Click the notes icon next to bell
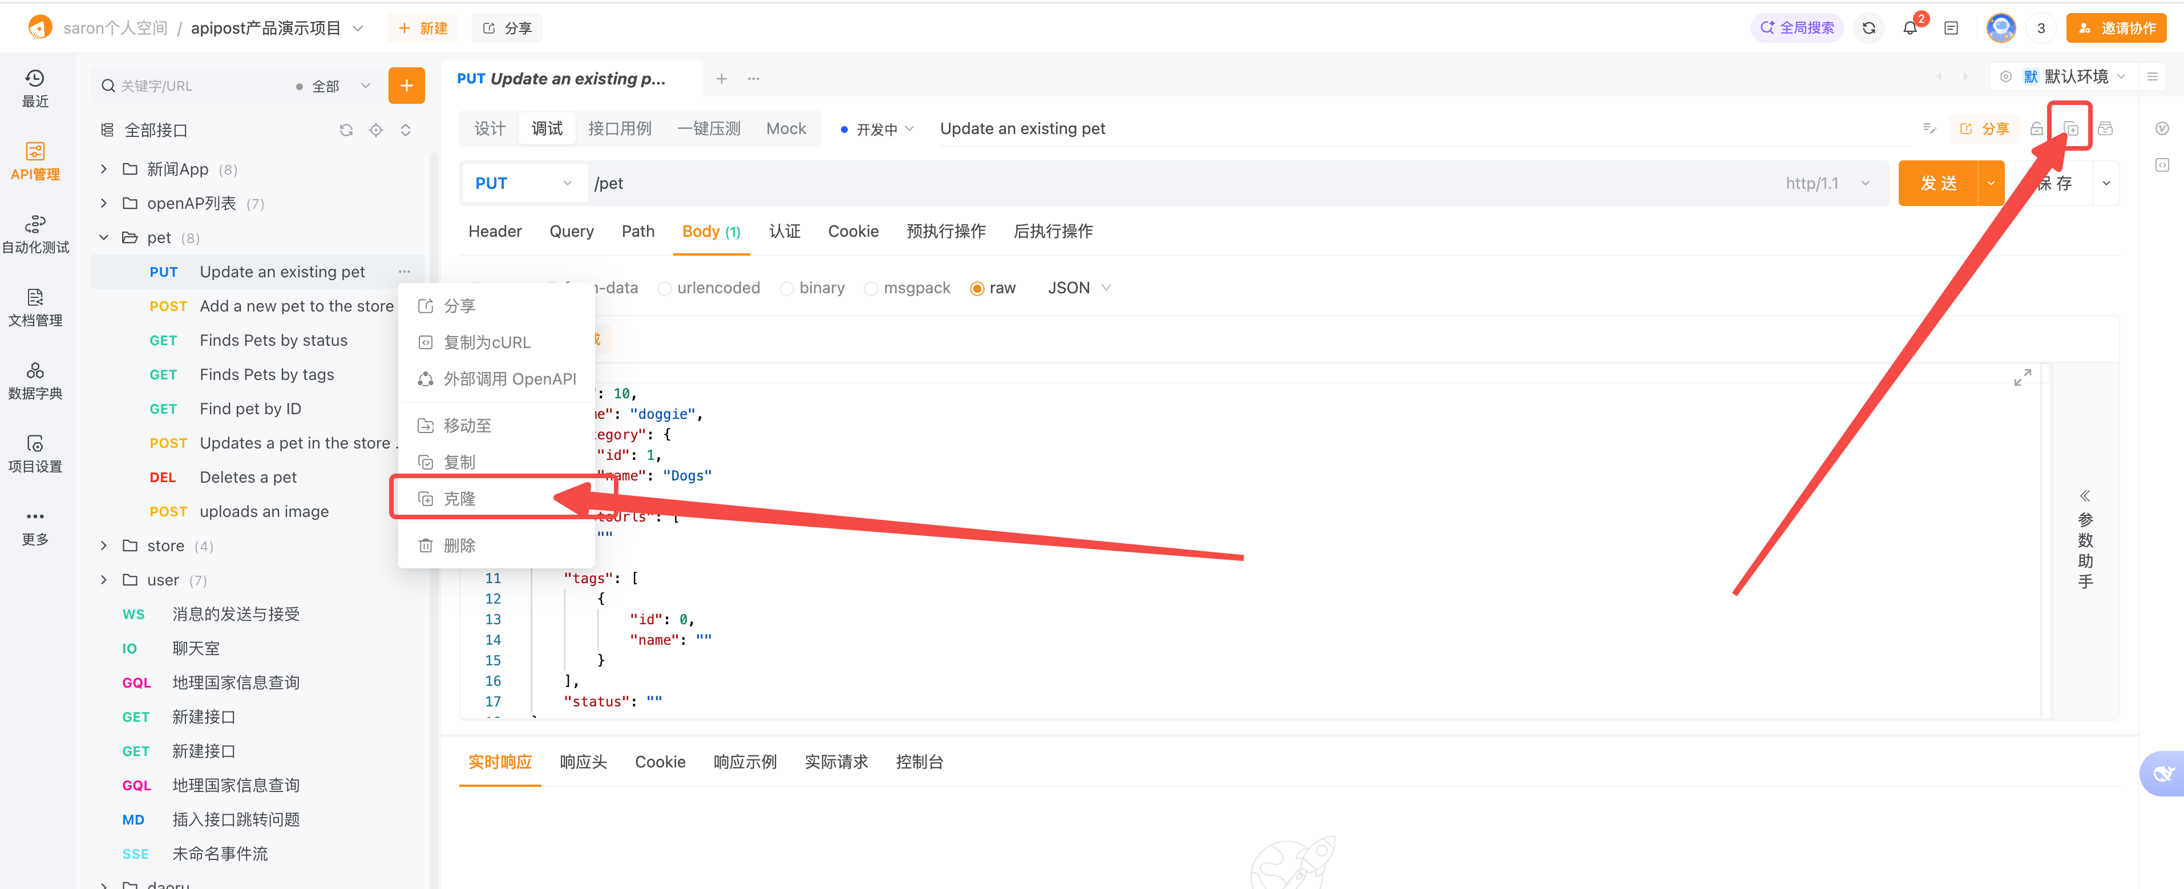The width and height of the screenshot is (2184, 889). pyautogui.click(x=1951, y=28)
